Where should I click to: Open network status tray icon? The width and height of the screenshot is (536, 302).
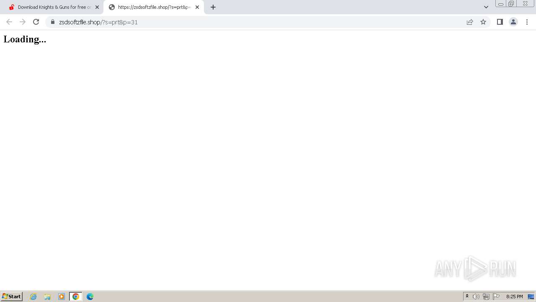pyautogui.click(x=486, y=297)
